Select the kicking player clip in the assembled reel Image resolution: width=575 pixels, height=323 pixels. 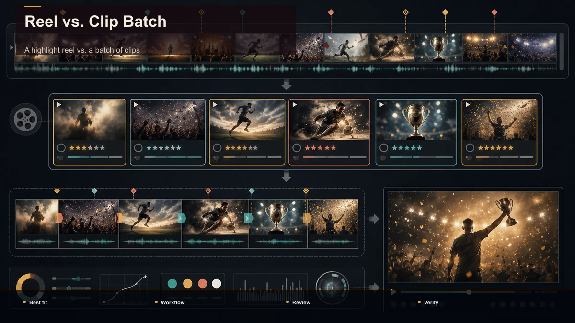click(215, 223)
